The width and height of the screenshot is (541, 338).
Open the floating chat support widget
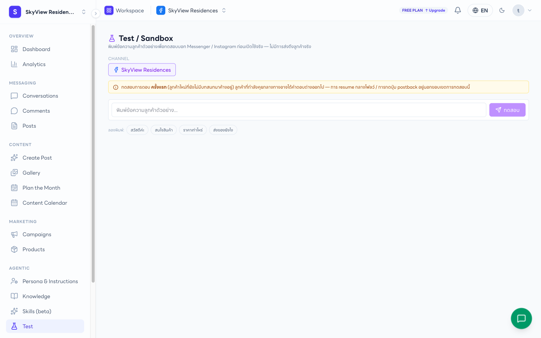521,318
